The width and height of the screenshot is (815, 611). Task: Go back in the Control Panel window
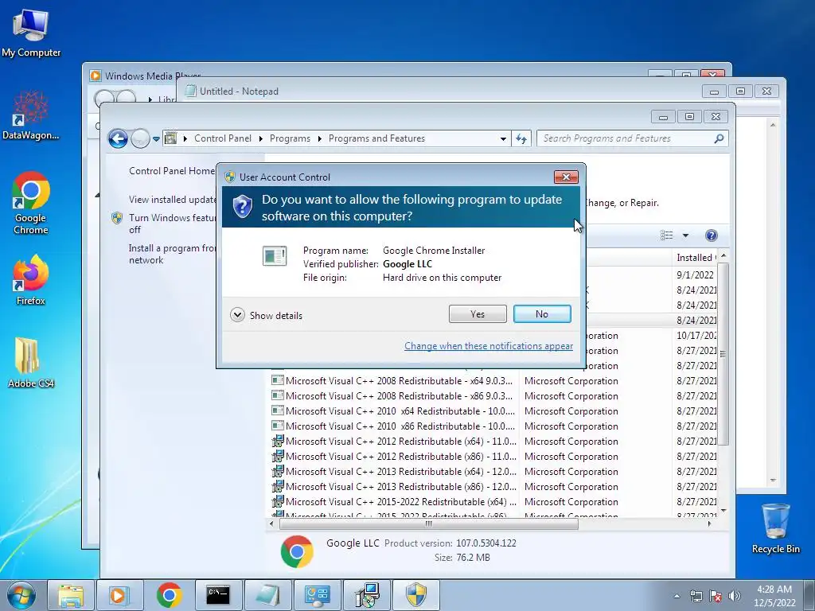tap(118, 138)
